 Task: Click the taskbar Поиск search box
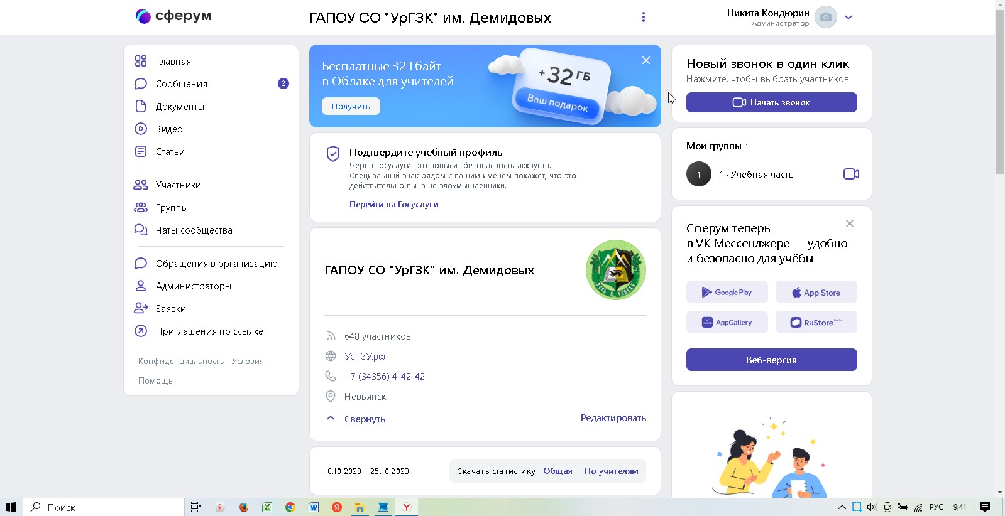pos(104,507)
